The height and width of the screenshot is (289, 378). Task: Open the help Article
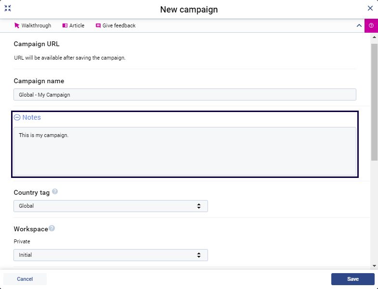73,25
